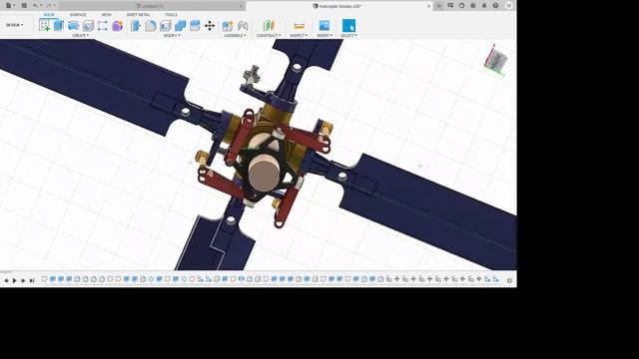This screenshot has width=639, height=359.
Task: Click the ViewCube in the viewport
Action: tap(495, 60)
